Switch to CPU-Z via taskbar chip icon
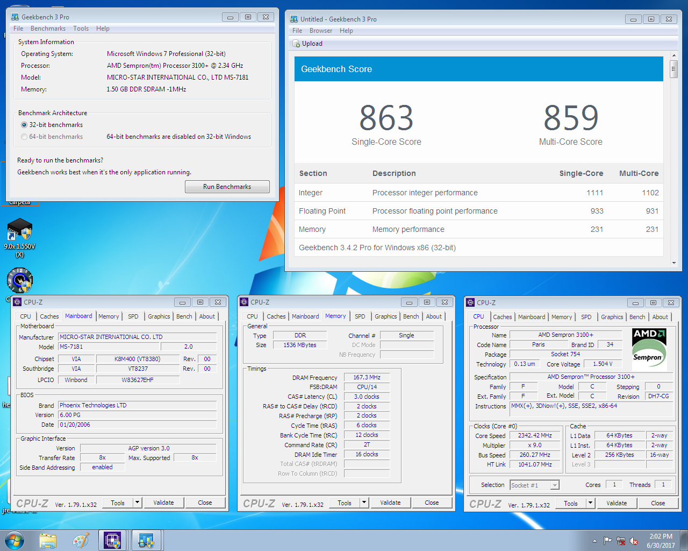This screenshot has width=688, height=551. point(112,540)
